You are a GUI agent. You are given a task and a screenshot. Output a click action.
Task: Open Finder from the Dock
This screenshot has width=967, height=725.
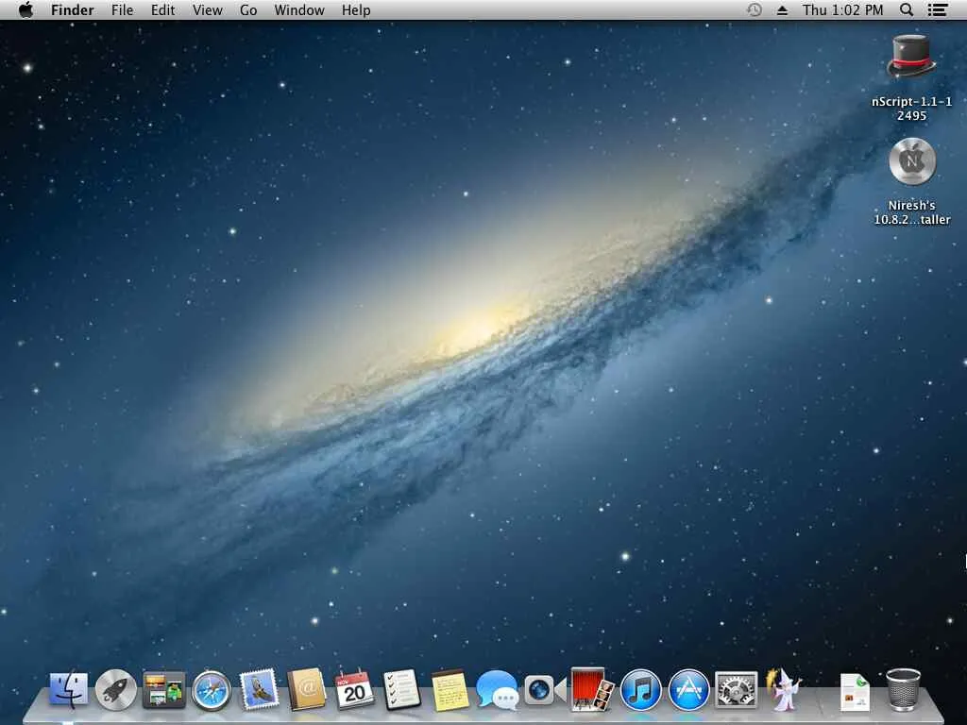pos(68,689)
